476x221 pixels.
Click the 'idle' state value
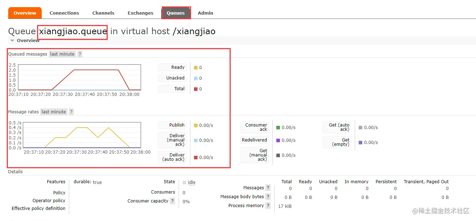click(x=191, y=182)
